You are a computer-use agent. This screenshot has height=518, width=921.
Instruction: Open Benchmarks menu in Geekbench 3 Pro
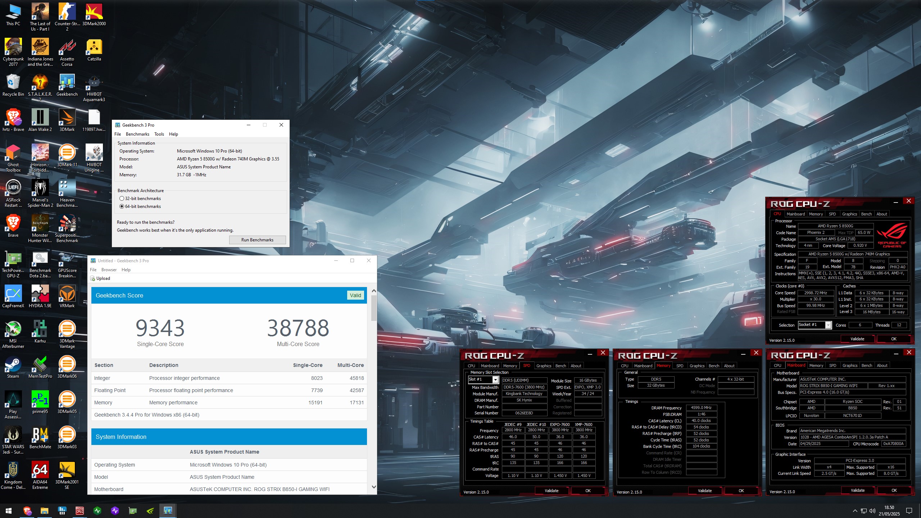pyautogui.click(x=137, y=134)
